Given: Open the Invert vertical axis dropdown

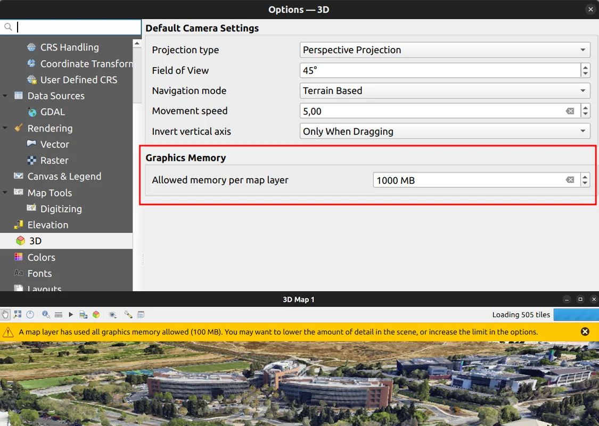Looking at the screenshot, I should pyautogui.click(x=445, y=132).
